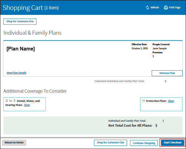Click the tooth icon in Dental plans box
Screen dimensions: 186x149
(x=7, y=101)
